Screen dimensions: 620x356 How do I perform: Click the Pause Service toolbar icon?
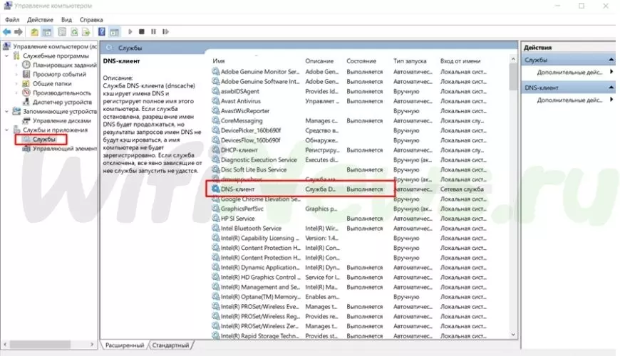(x=154, y=32)
